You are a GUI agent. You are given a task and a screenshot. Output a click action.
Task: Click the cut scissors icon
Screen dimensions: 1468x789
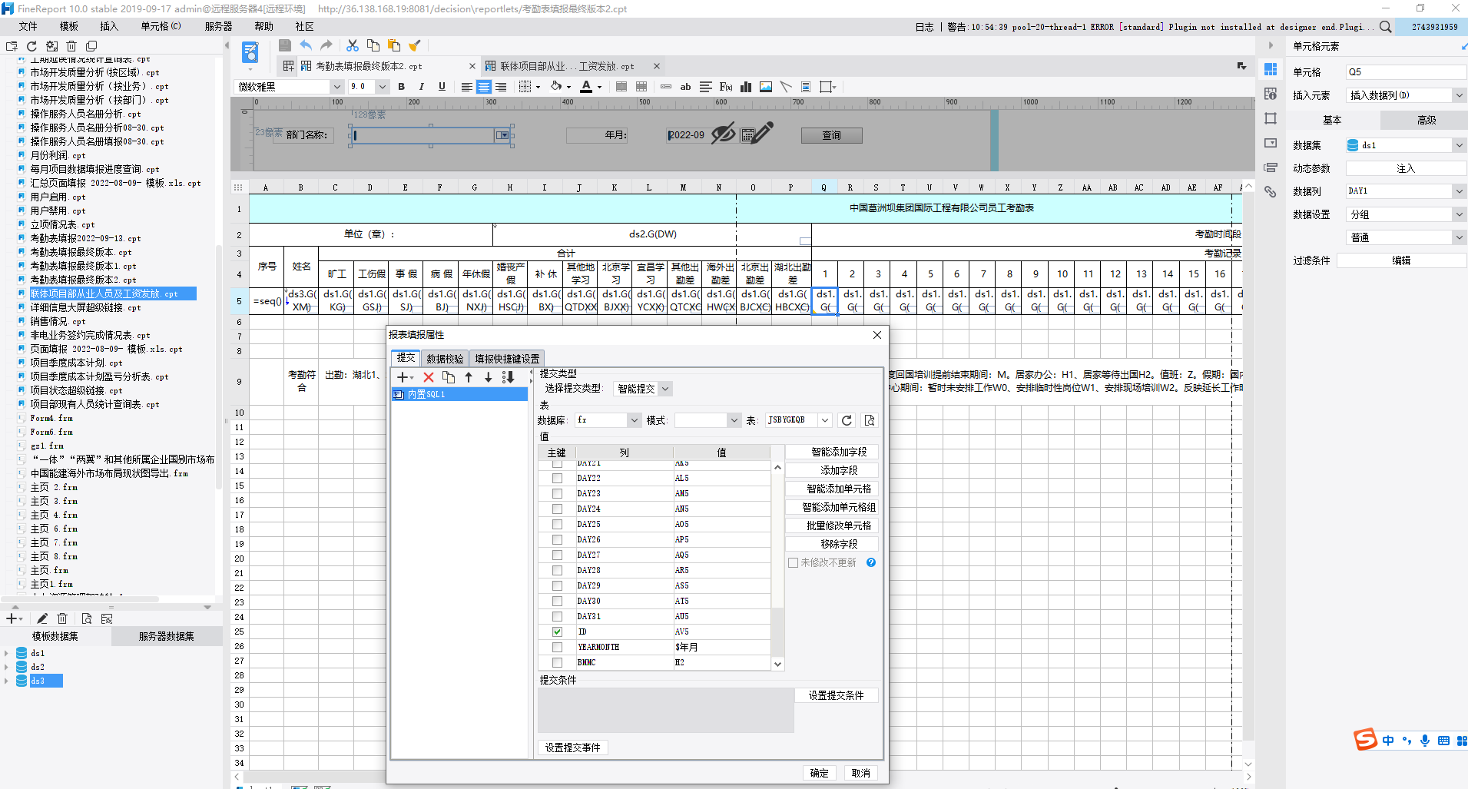click(353, 45)
